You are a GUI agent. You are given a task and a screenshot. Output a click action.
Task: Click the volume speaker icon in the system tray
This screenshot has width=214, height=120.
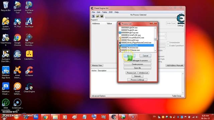tap(197, 117)
